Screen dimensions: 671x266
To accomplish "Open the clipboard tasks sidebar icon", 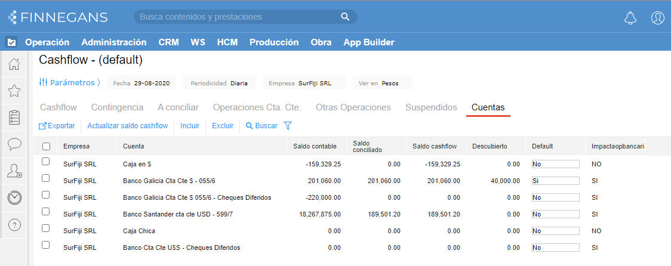I will pos(14,117).
